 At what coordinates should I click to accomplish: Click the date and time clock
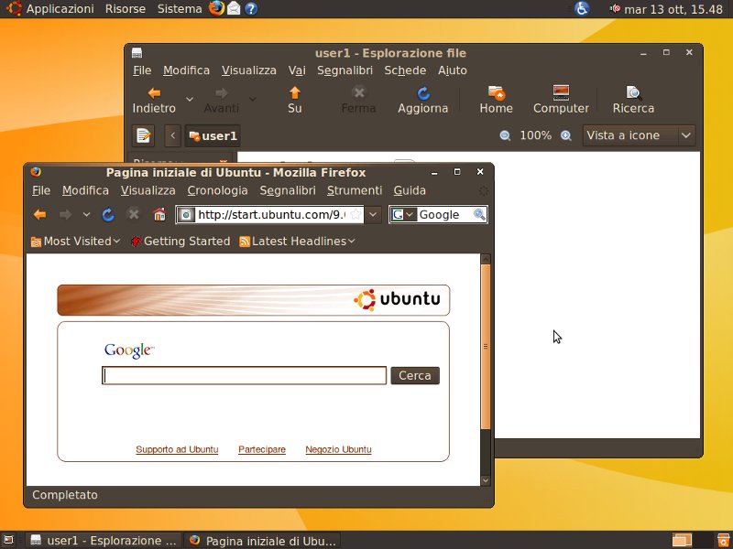tap(673, 9)
